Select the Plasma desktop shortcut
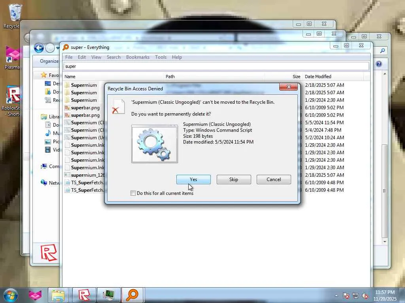Viewport: 405px width, 303px height. (x=12, y=58)
